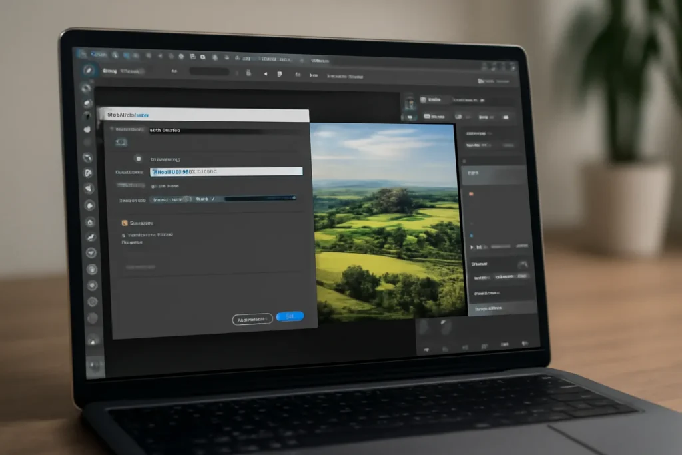Click the document icon in the options bar
The image size is (682, 455).
pyautogui.click(x=280, y=74)
